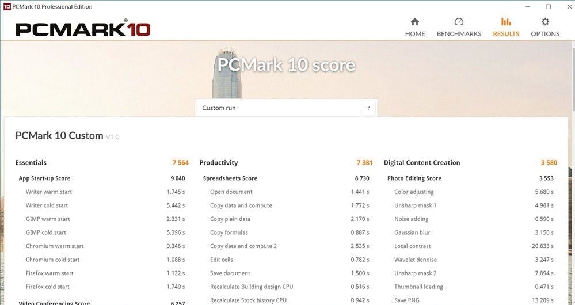The image size is (575, 305).
Task: Click the 20.633 s Local contrast value
Action: click(543, 246)
